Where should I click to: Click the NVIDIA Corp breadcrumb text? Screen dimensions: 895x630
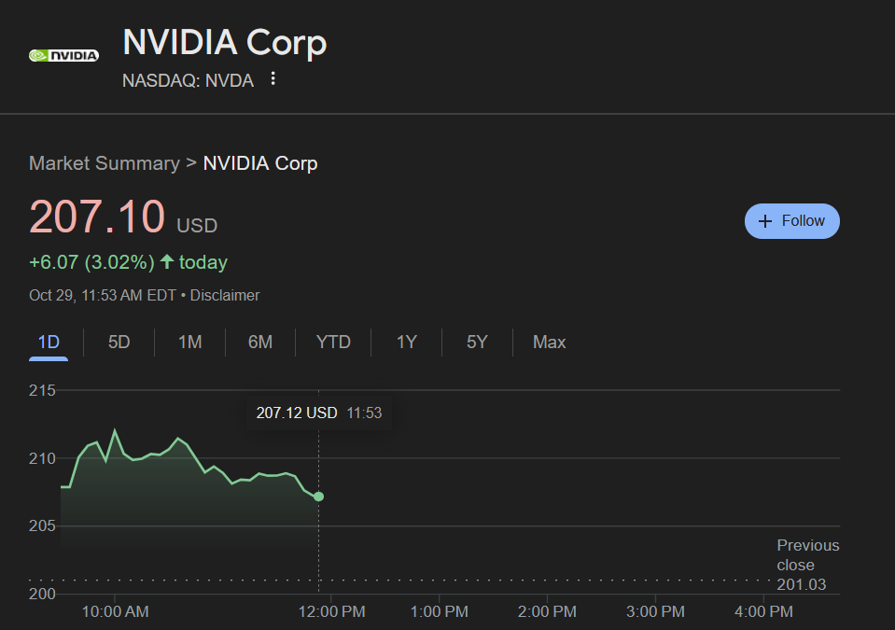[x=260, y=163]
